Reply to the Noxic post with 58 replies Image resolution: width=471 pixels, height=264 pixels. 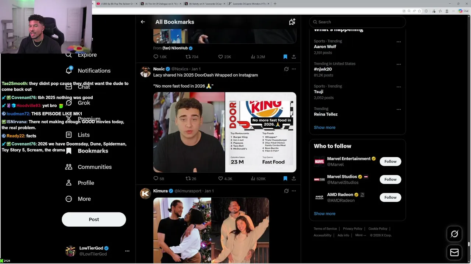(x=159, y=179)
